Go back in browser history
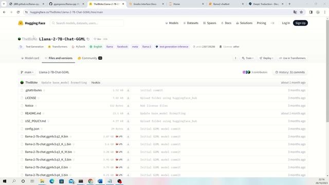 coord(5,12)
